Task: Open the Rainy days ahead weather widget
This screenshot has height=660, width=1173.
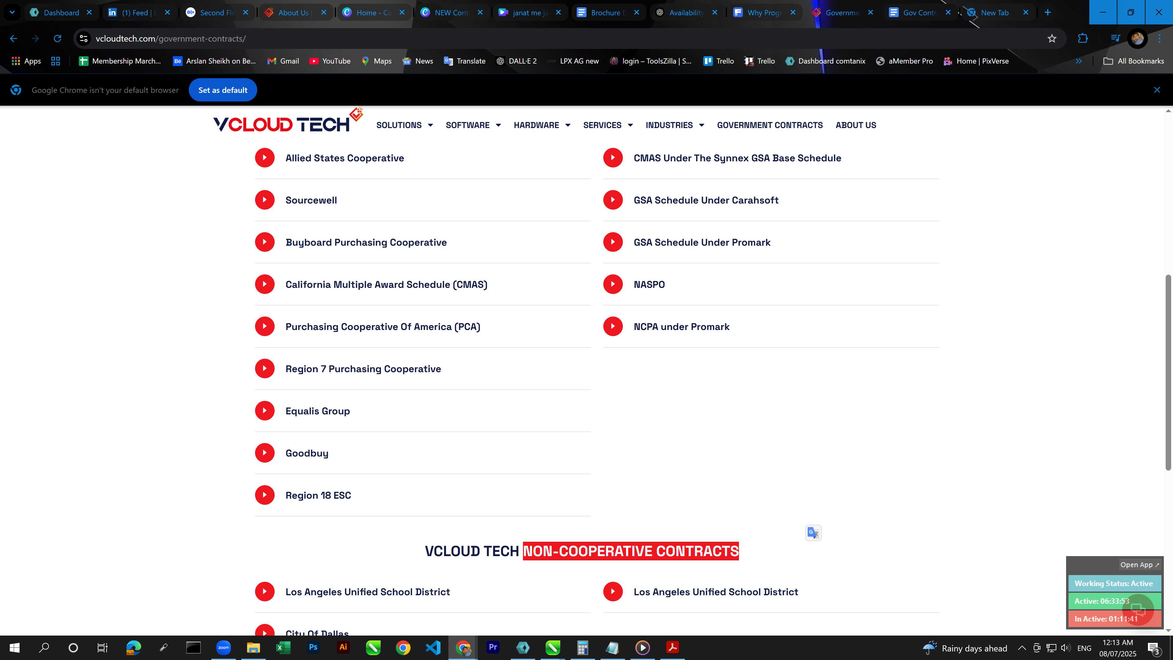Action: coord(965,648)
